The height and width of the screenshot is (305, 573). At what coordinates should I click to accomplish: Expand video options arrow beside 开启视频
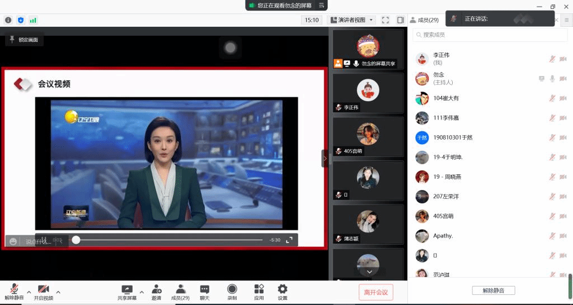tap(58, 292)
